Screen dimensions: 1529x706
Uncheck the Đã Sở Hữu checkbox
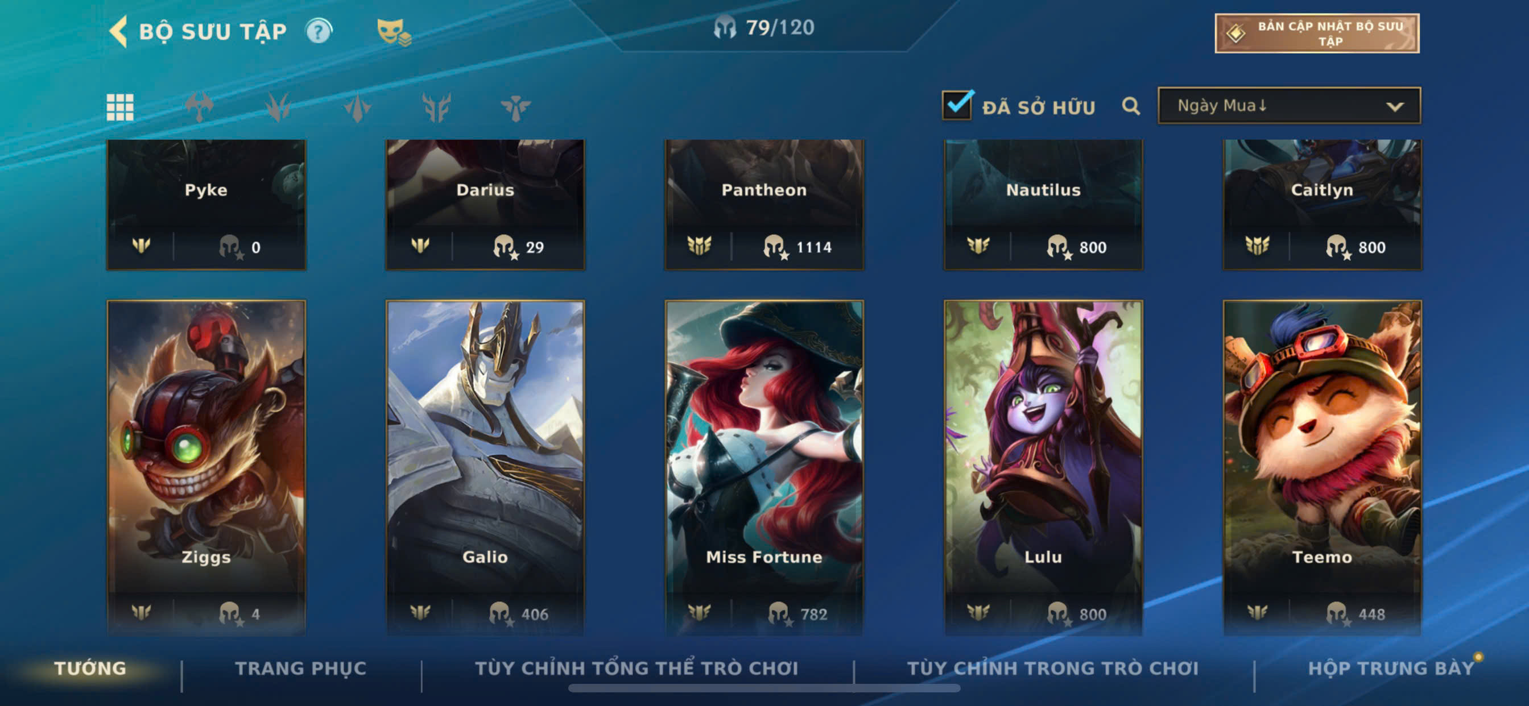[x=957, y=105]
